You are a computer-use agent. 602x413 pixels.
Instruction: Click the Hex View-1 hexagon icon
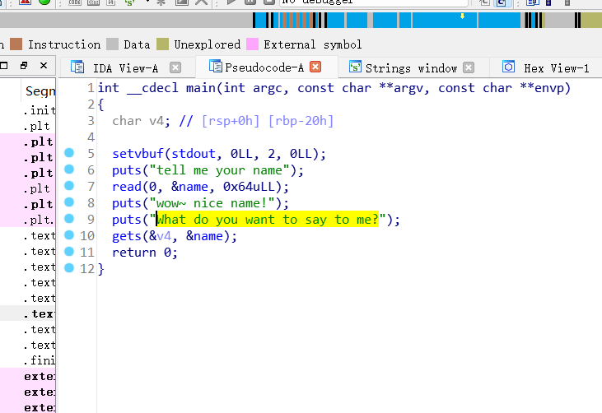509,67
